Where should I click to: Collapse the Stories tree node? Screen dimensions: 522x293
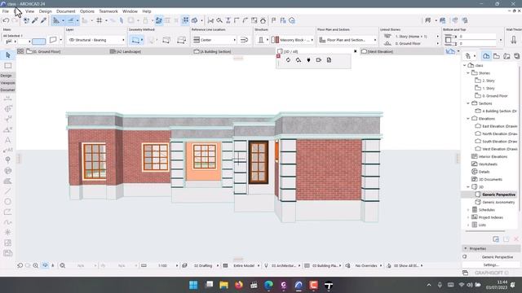(x=467, y=73)
